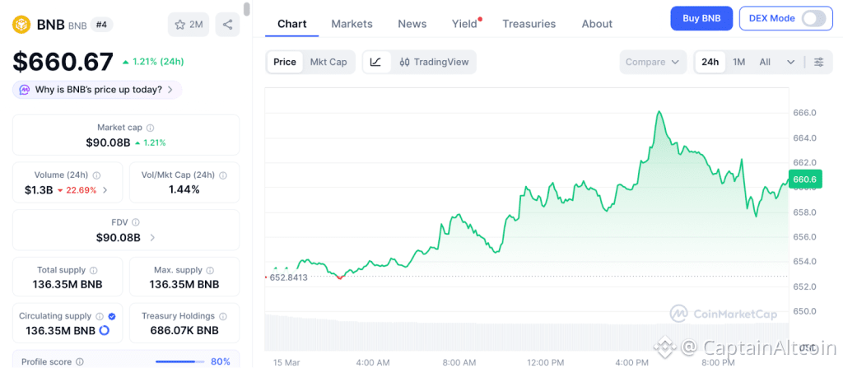Click Market cap info icon
This screenshot has width=843, height=368.
pyautogui.click(x=150, y=128)
